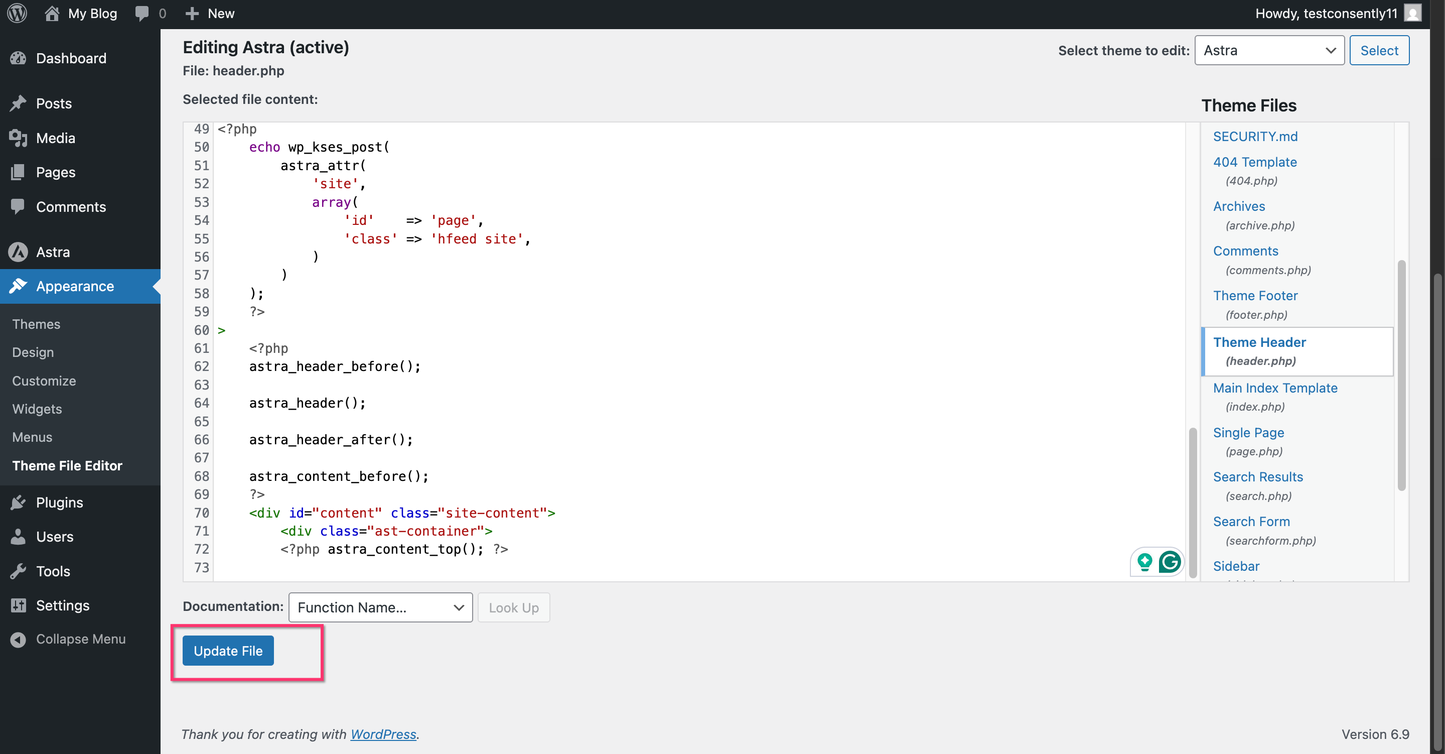Click the comments bubble icon in admin bar
The height and width of the screenshot is (754, 1445).
142,13
